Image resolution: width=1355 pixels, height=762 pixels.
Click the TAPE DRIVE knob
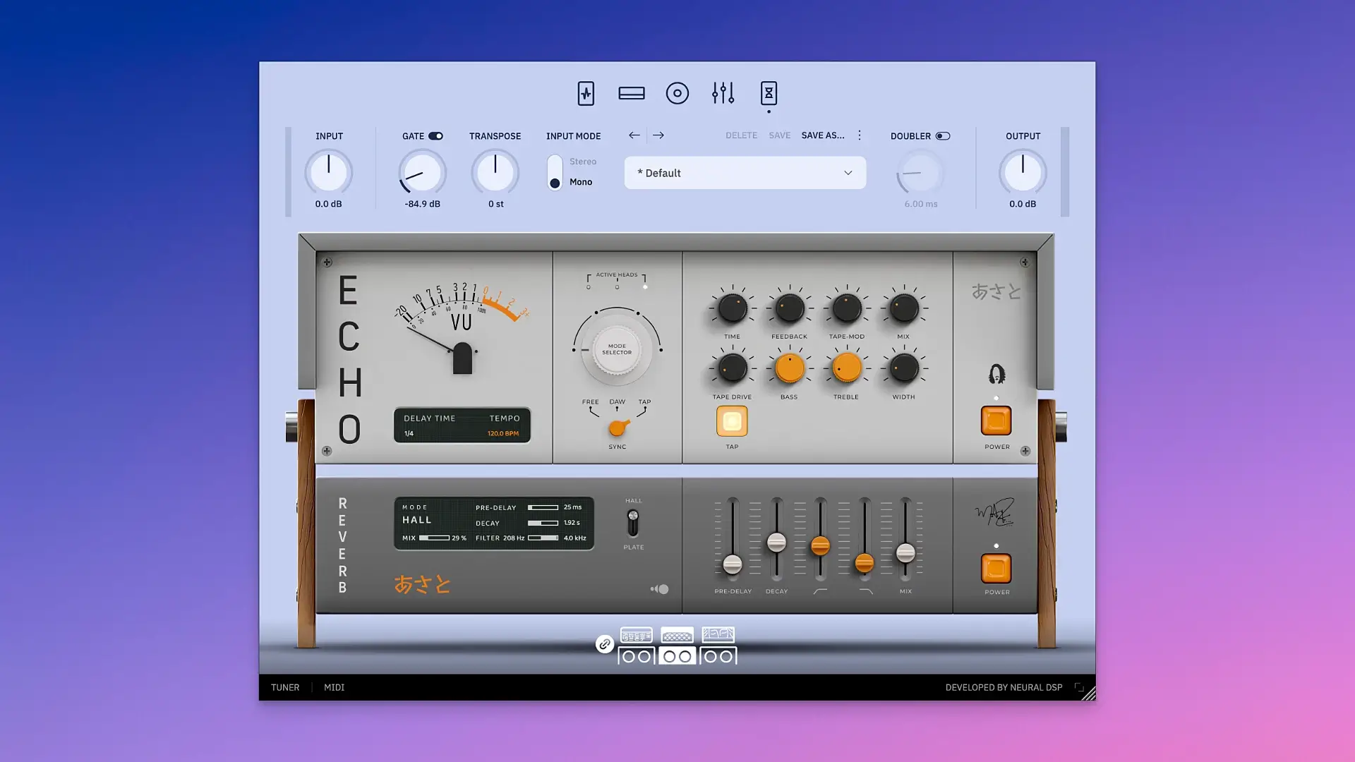(x=733, y=368)
